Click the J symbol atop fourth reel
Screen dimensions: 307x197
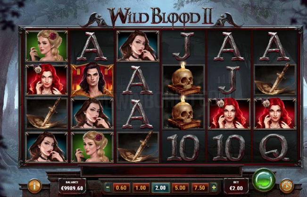[183, 46]
